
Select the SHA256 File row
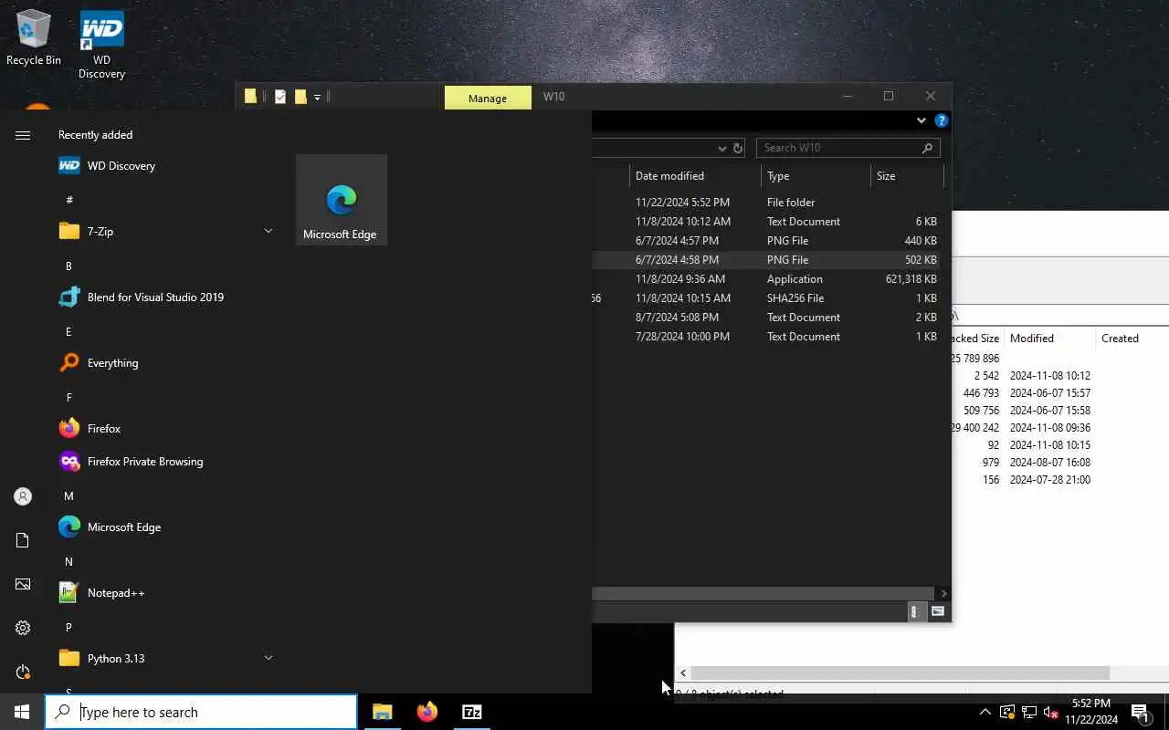click(765, 298)
